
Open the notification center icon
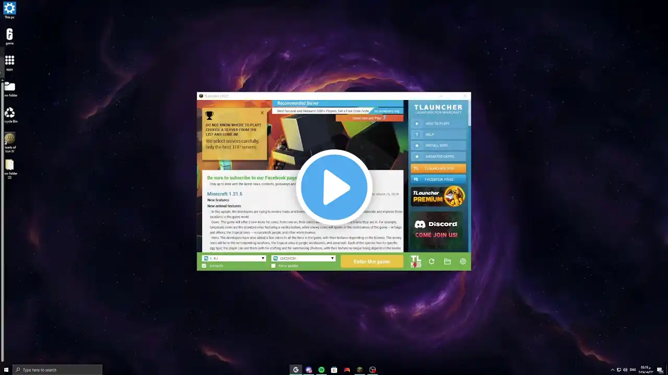(660, 370)
